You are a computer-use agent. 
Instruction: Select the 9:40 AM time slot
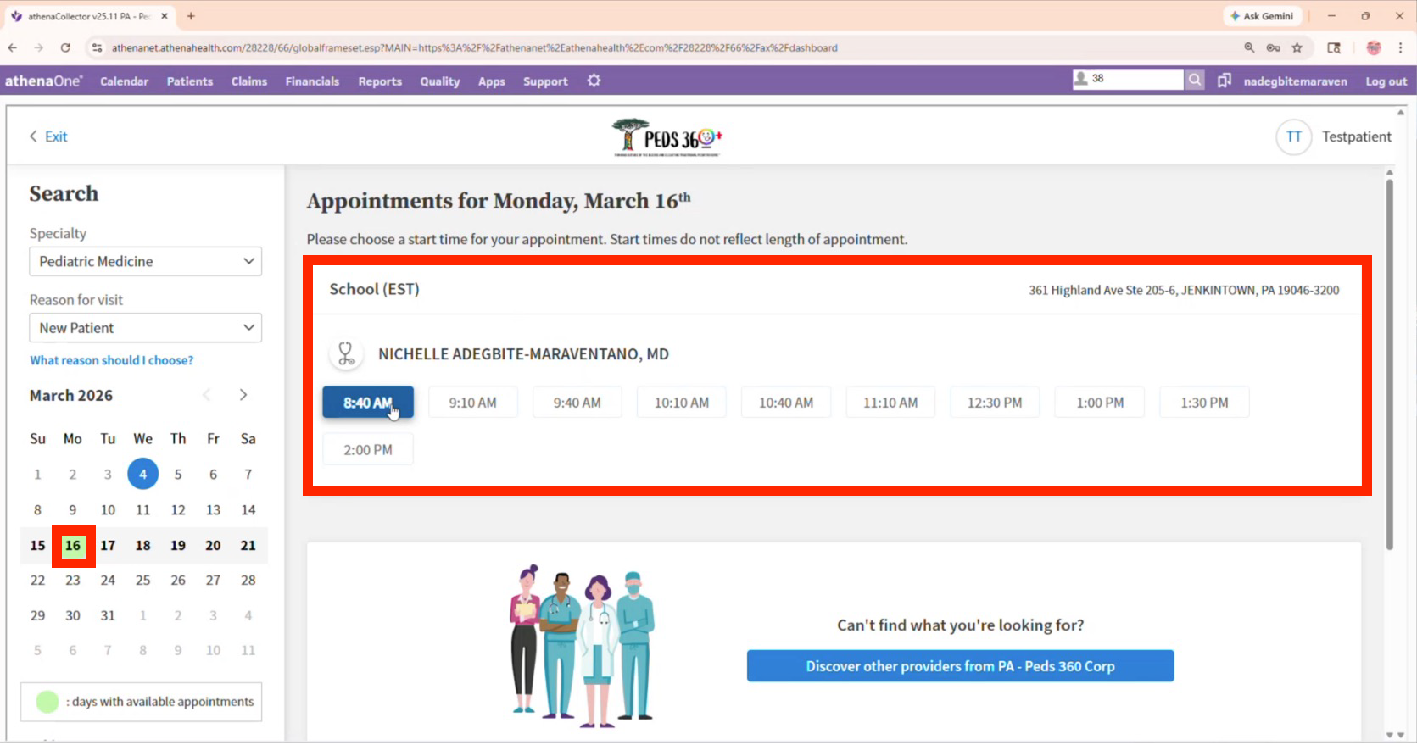pos(577,403)
